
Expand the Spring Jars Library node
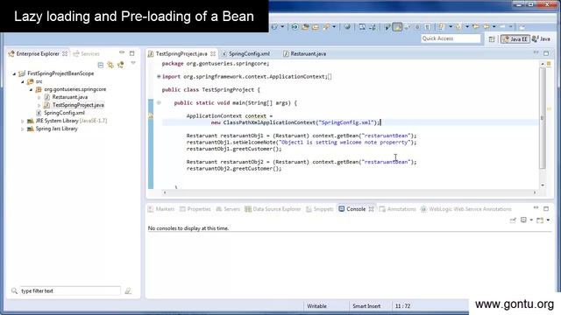coord(23,129)
